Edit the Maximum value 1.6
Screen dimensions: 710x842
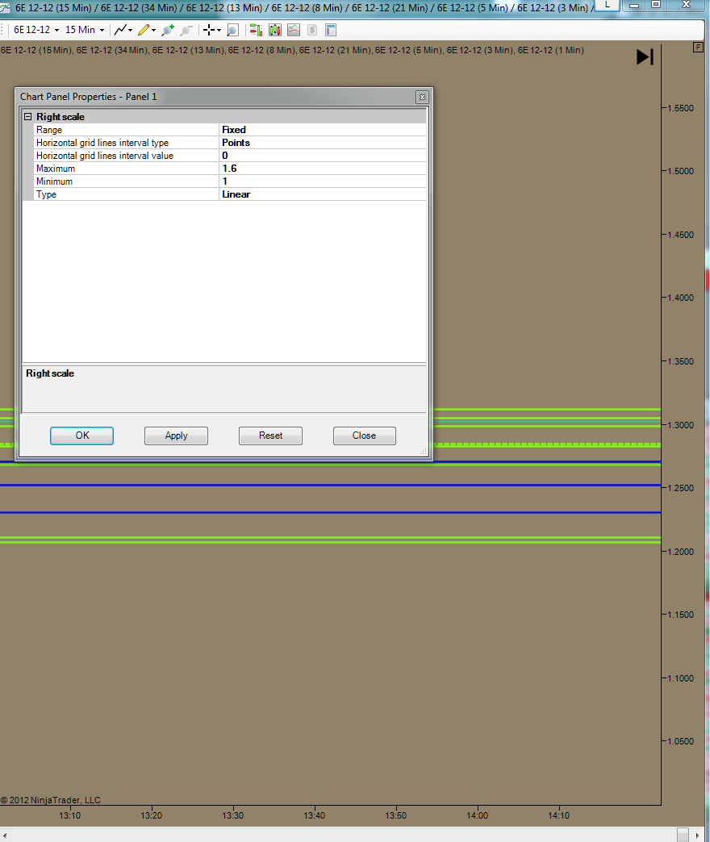[322, 168]
